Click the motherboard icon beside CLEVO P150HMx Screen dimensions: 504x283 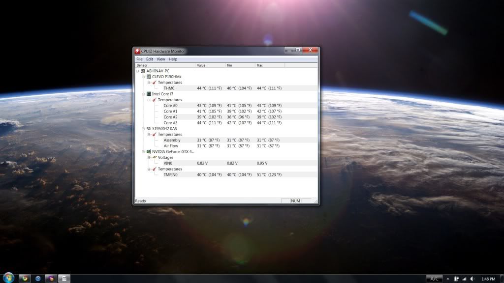(x=149, y=77)
